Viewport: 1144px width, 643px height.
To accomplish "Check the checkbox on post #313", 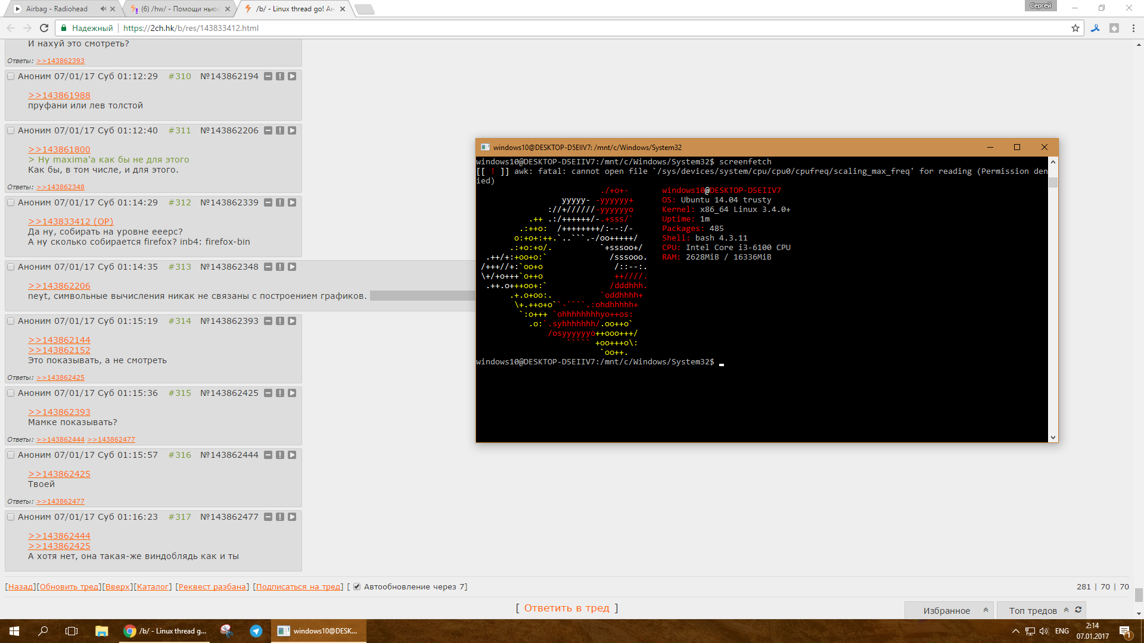I will (11, 267).
